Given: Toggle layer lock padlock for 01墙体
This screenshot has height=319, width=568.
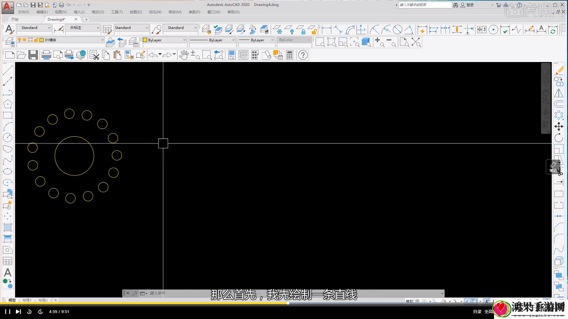Looking at the screenshot, I should click(36, 40).
